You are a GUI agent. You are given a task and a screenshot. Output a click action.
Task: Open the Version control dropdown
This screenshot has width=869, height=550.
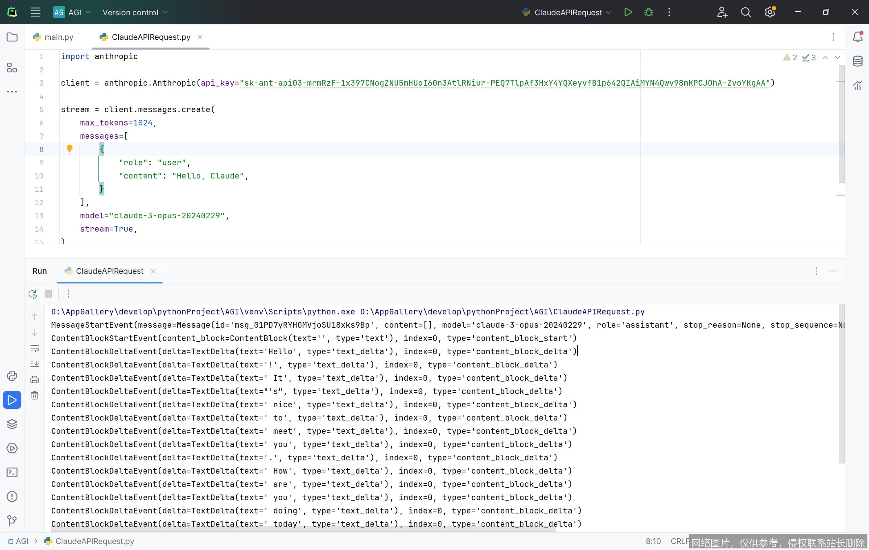[x=135, y=12]
